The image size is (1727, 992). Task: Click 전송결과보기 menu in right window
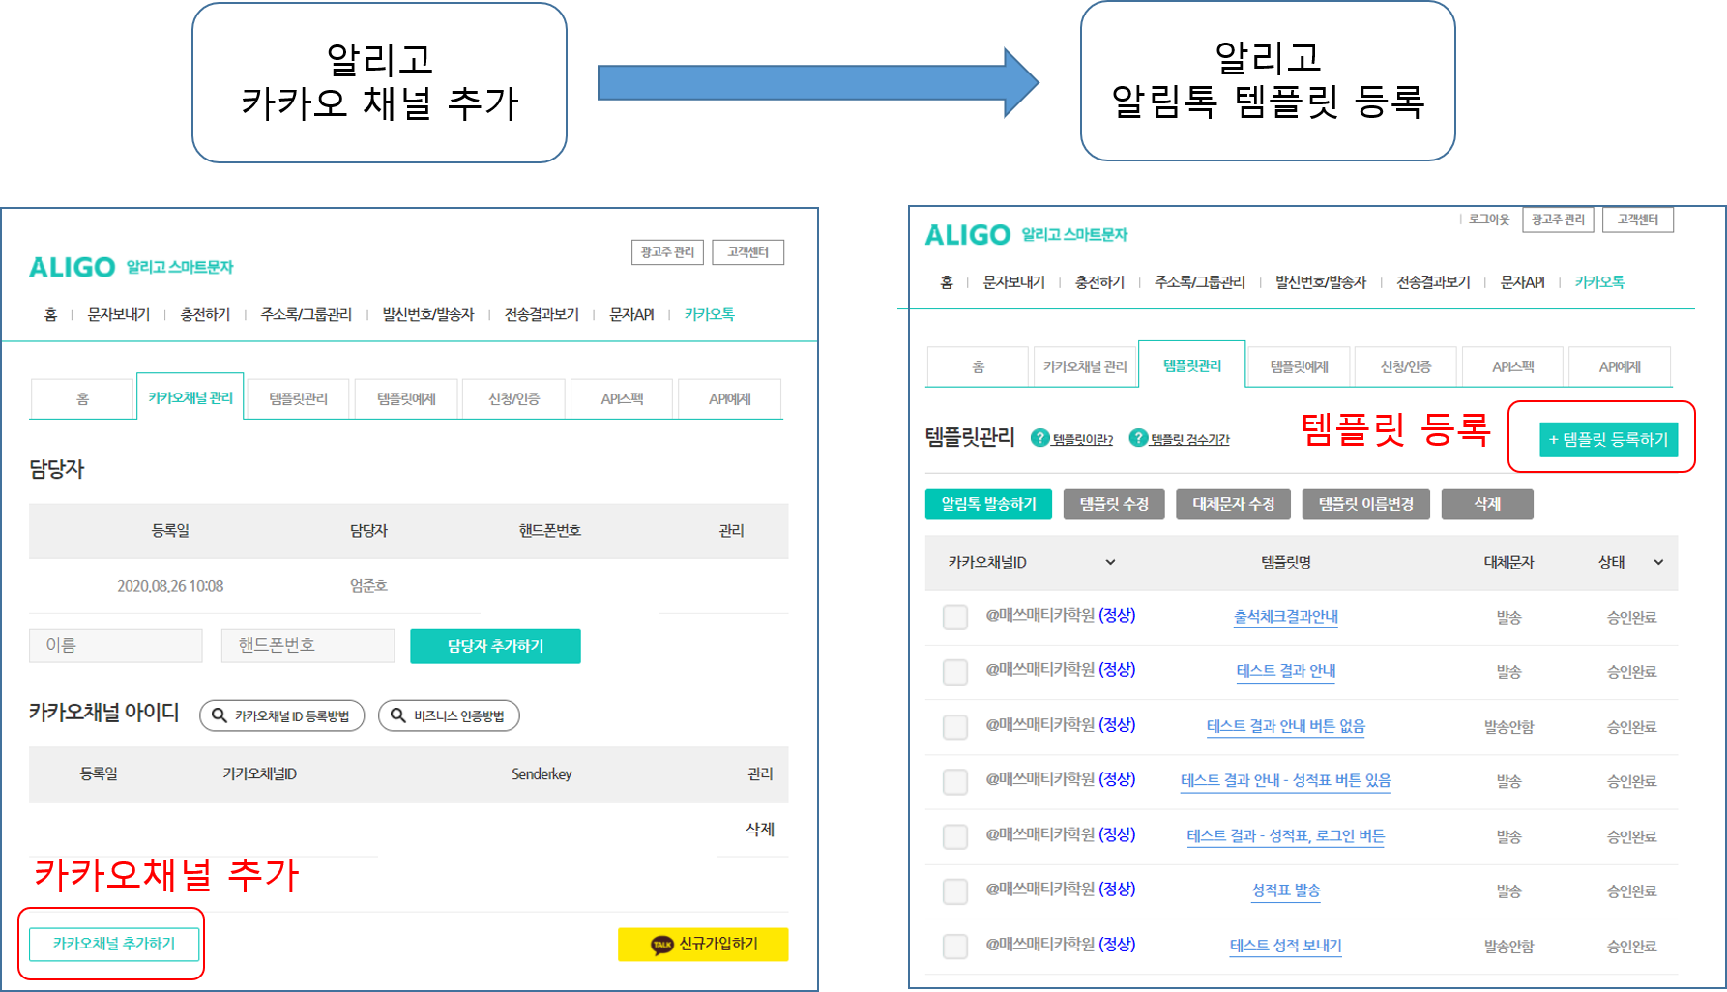[x=1433, y=282]
